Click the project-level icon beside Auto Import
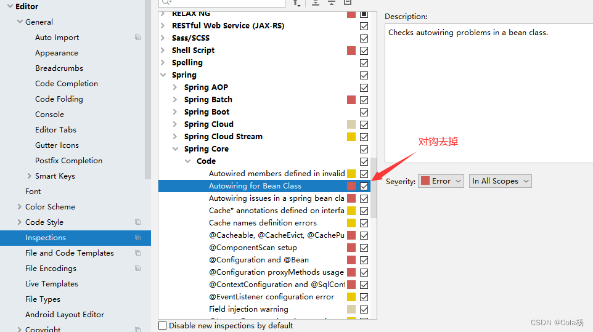The width and height of the screenshot is (593, 332). tap(137, 38)
